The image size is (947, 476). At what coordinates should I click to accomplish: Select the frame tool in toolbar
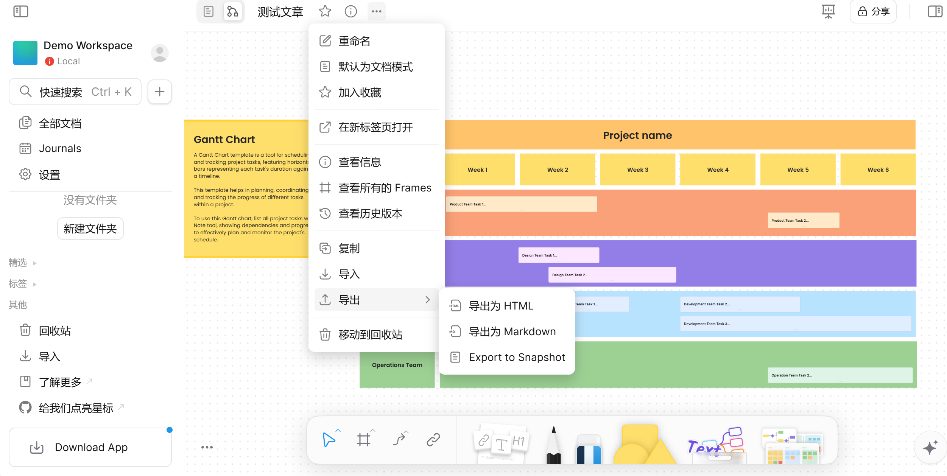pos(363,440)
